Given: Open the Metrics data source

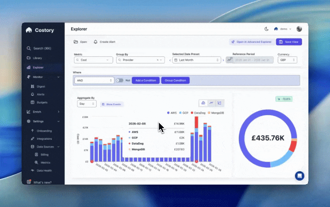Looking at the screenshot, I should click(x=42, y=163).
